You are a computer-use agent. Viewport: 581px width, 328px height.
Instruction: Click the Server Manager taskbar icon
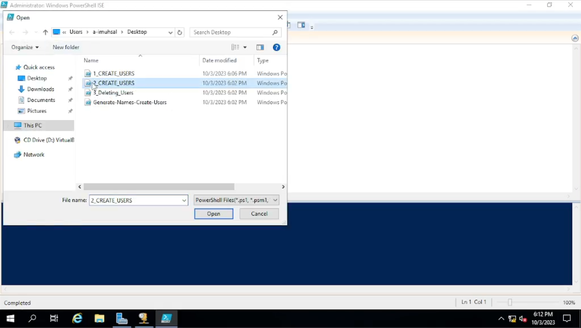[121, 318]
